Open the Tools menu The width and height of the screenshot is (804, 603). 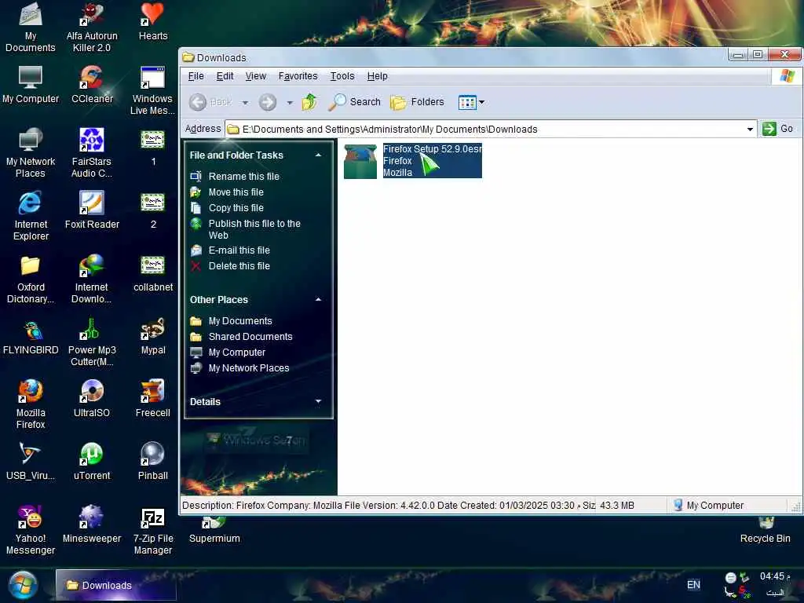click(x=342, y=76)
